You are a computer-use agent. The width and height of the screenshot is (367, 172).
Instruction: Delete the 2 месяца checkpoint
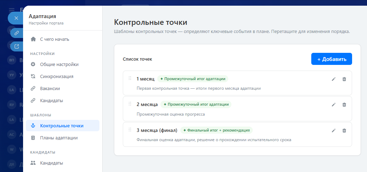[x=344, y=105]
